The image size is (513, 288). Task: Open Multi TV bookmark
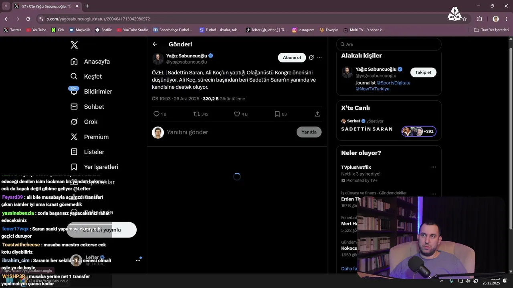click(364, 30)
